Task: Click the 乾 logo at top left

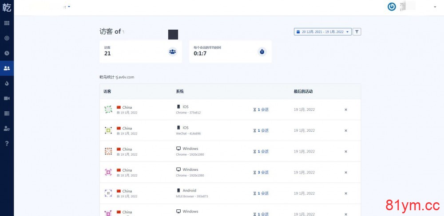Action: (7, 7)
